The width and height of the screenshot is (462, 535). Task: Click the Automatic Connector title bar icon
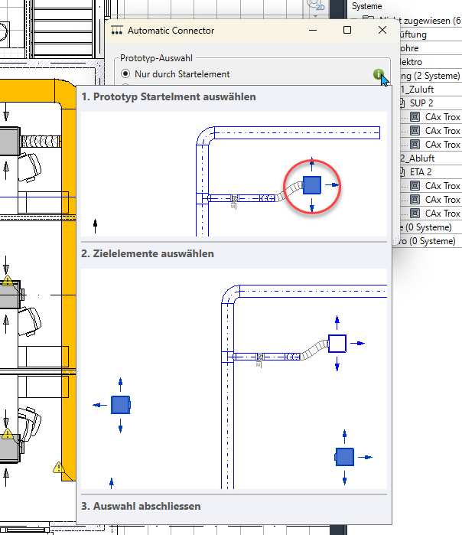point(117,31)
